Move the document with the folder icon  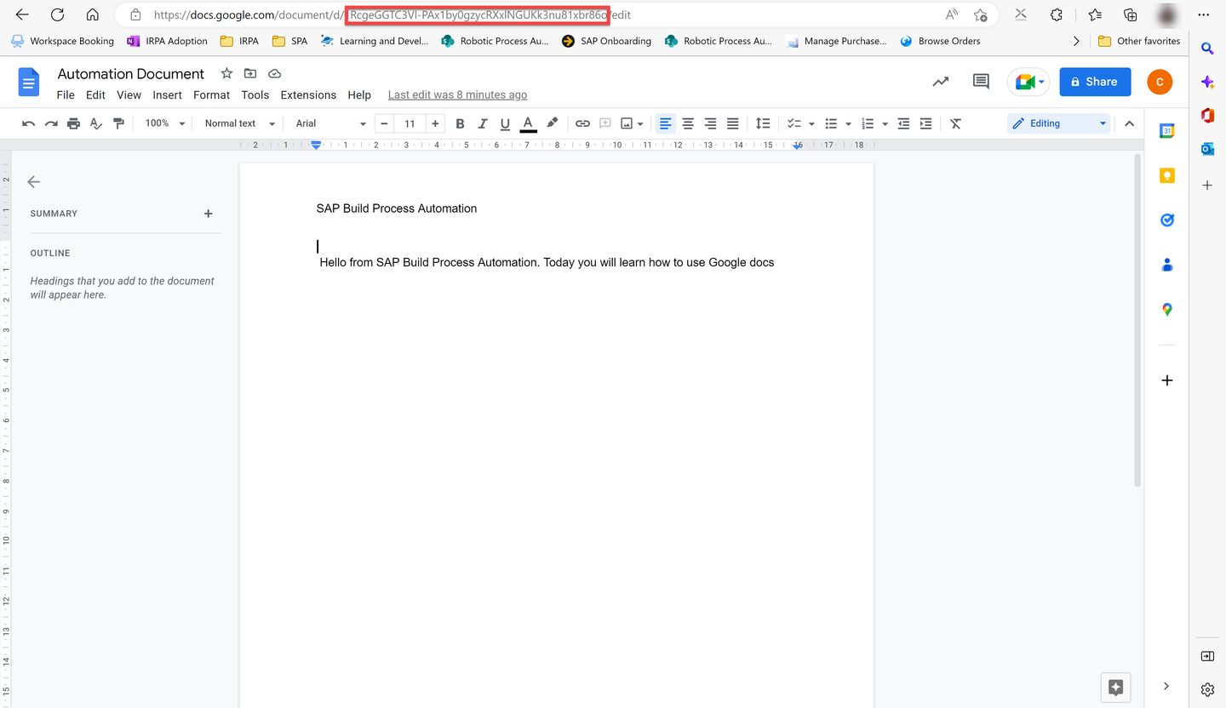point(250,74)
